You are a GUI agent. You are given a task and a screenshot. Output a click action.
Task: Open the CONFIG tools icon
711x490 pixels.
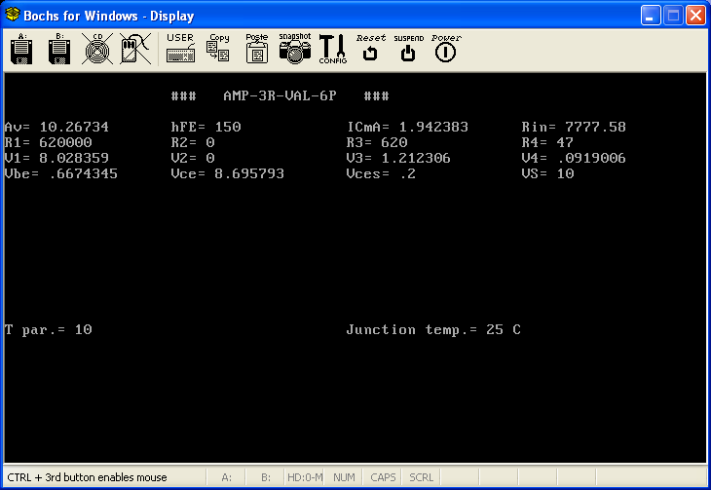pos(333,49)
